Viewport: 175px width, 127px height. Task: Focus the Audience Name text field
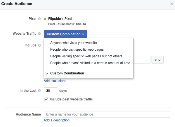pyautogui.click(x=107, y=114)
